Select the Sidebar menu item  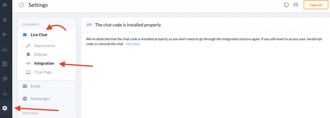pyautogui.click(x=41, y=54)
